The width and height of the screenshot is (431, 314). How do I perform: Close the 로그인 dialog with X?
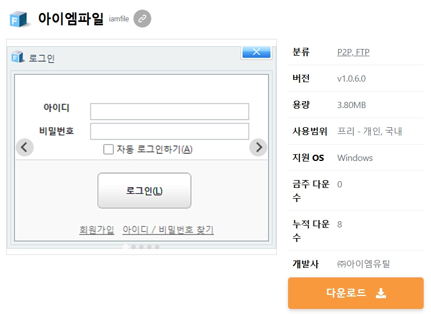257,52
